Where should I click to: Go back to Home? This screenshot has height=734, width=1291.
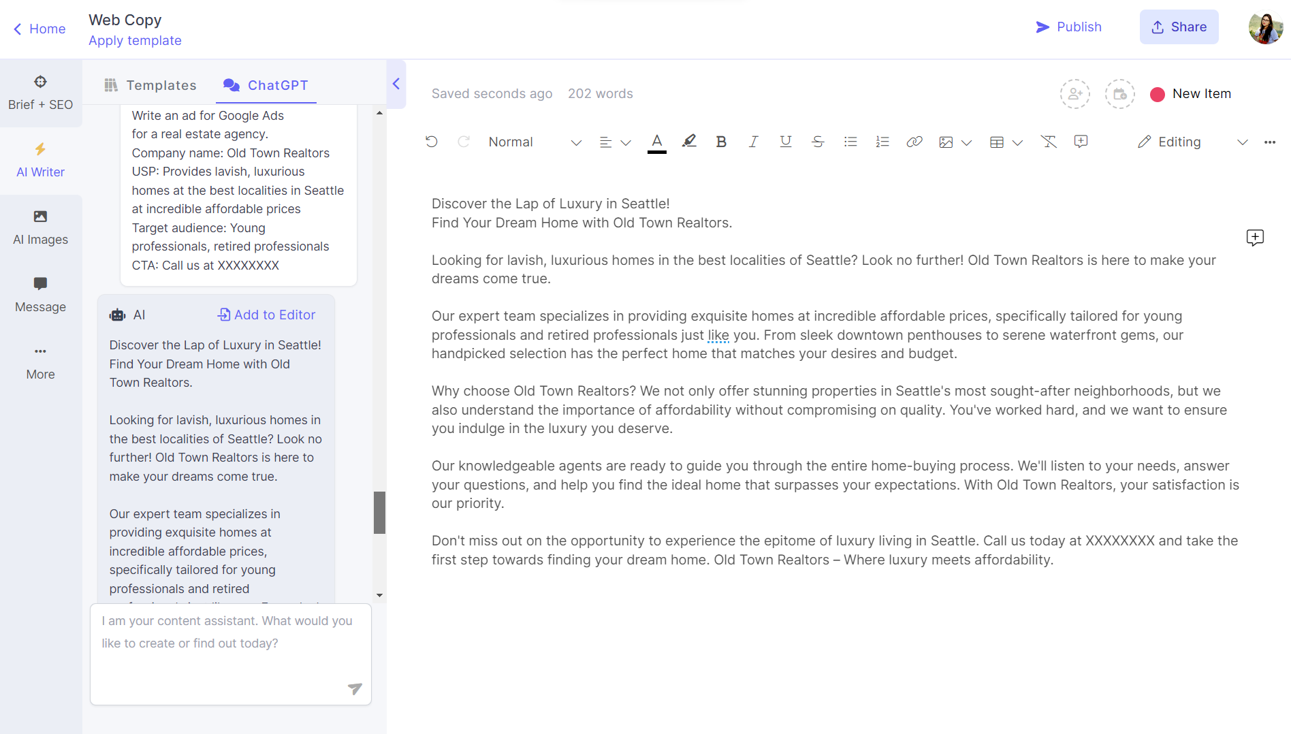point(39,29)
